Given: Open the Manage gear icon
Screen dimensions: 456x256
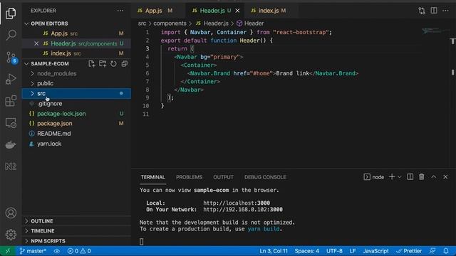Looking at the screenshot, I should [x=11, y=235].
